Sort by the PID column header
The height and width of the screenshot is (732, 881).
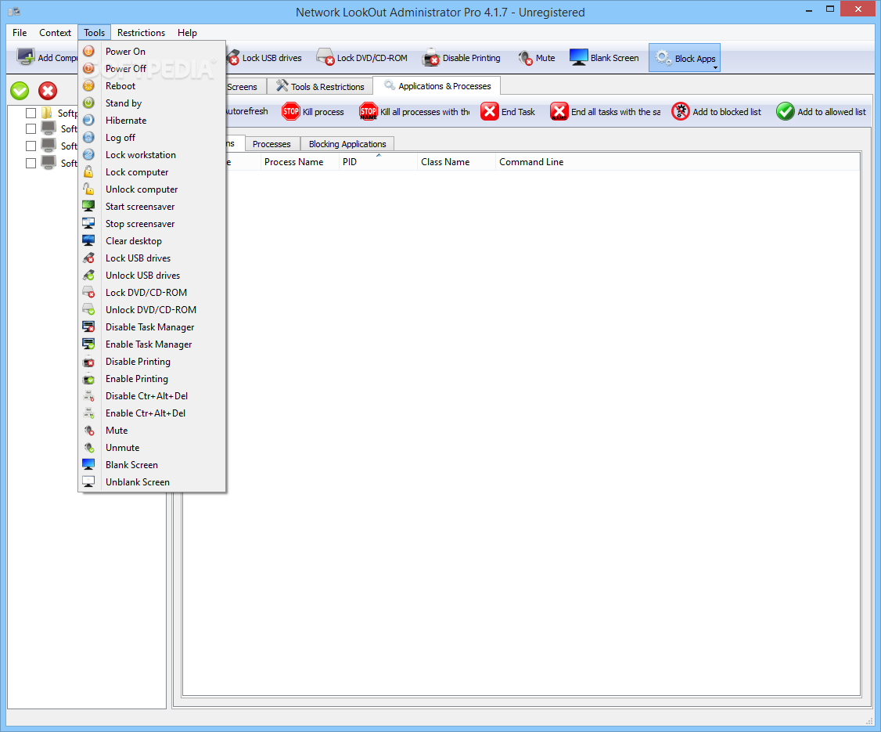pyautogui.click(x=378, y=162)
